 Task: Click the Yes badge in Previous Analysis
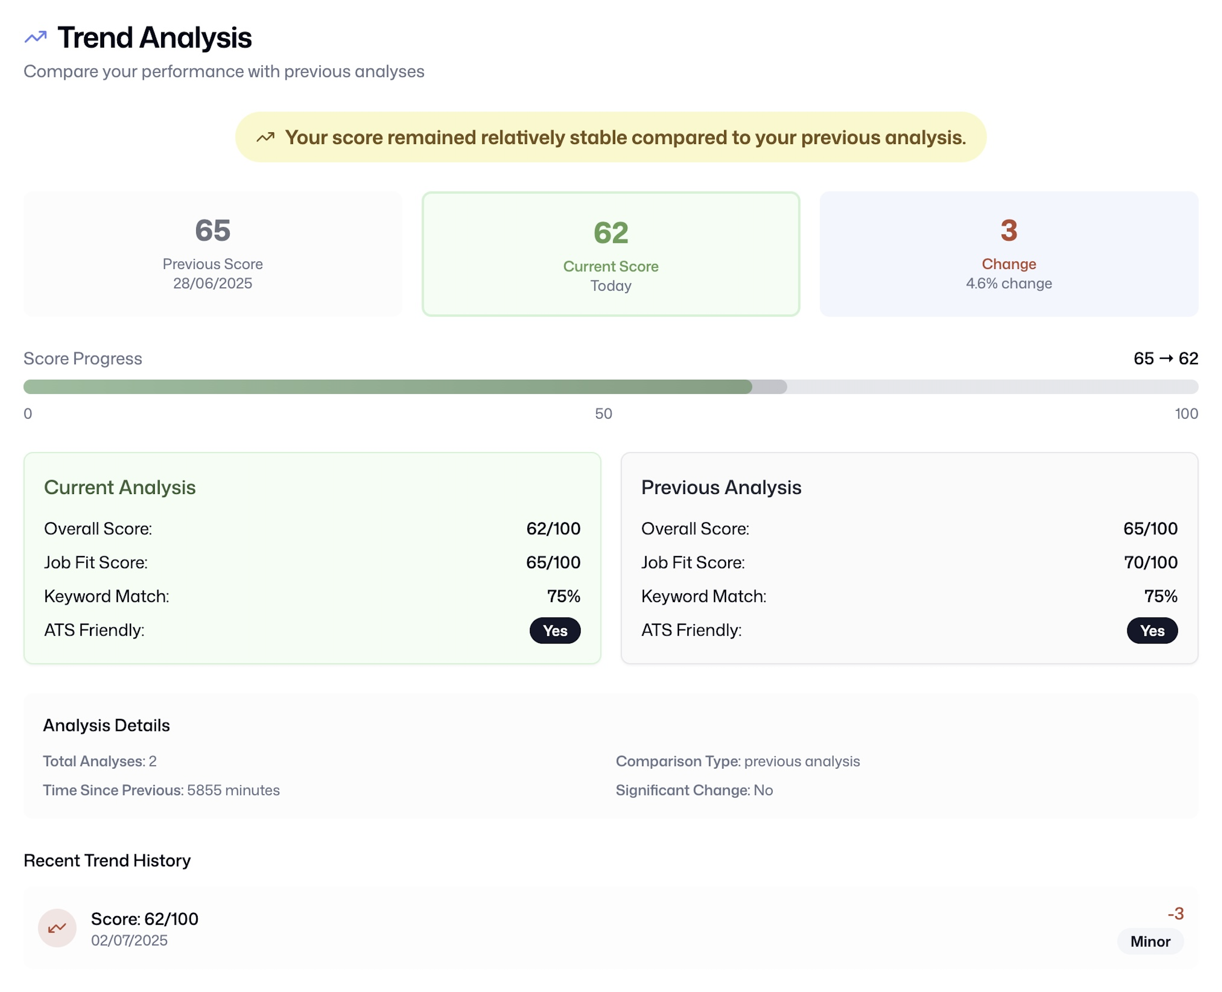click(1152, 630)
